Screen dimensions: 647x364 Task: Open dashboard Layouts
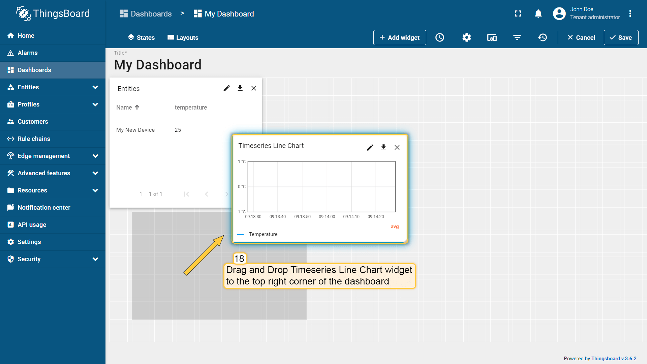click(x=183, y=37)
